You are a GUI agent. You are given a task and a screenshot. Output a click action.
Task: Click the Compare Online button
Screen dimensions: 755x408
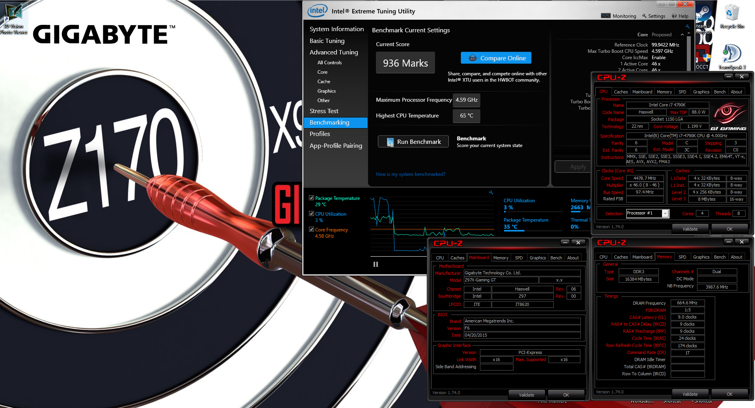tap(496, 58)
